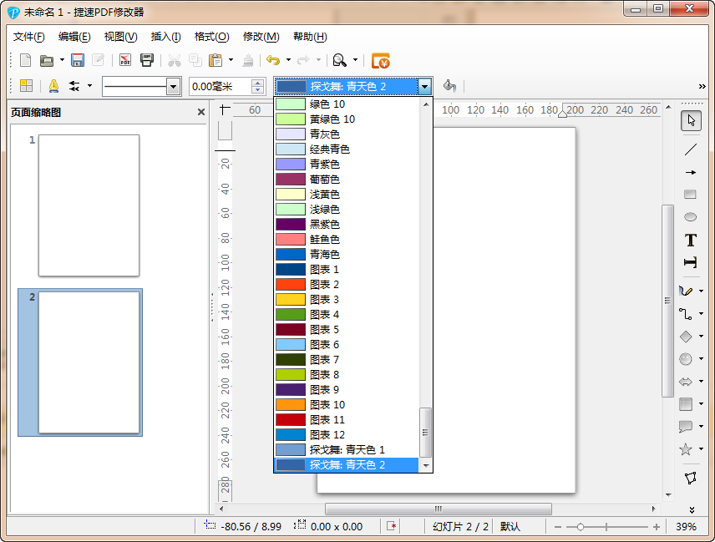
Task: Select page 1 thumbnail
Action: [x=89, y=205]
